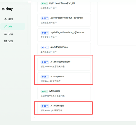Click the description 创建 Anthropic 兼容消息
The width and height of the screenshot is (136, 125).
click(51, 110)
